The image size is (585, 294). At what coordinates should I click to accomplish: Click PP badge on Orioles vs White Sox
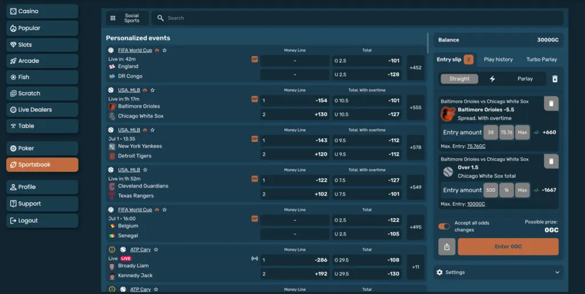255,99
